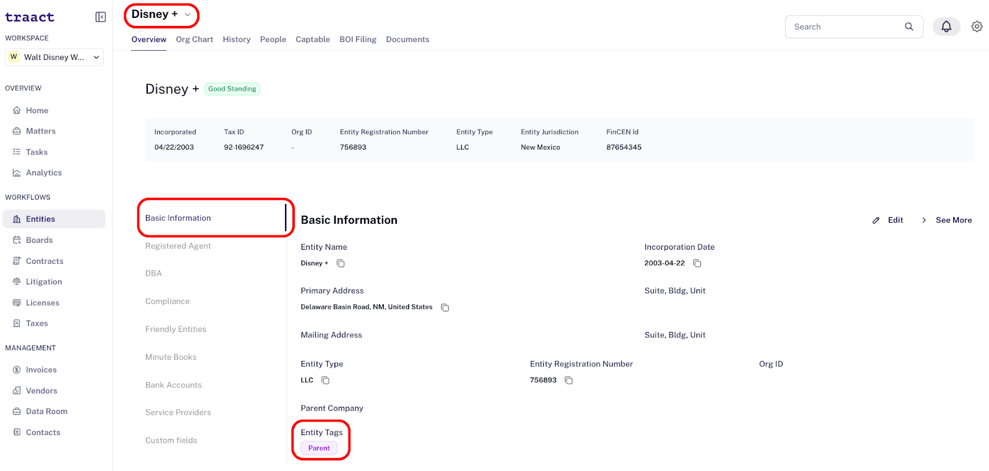989x471 pixels.
Task: Select FinCEN Id value 87654345
Action: pyautogui.click(x=624, y=148)
